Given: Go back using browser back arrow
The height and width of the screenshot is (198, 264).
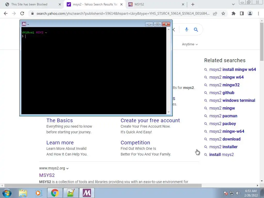Looking at the screenshot, I should [6, 13].
